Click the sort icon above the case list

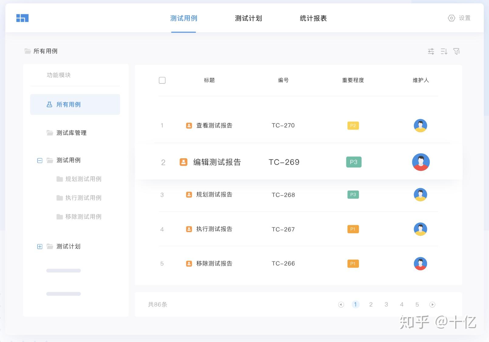click(444, 51)
